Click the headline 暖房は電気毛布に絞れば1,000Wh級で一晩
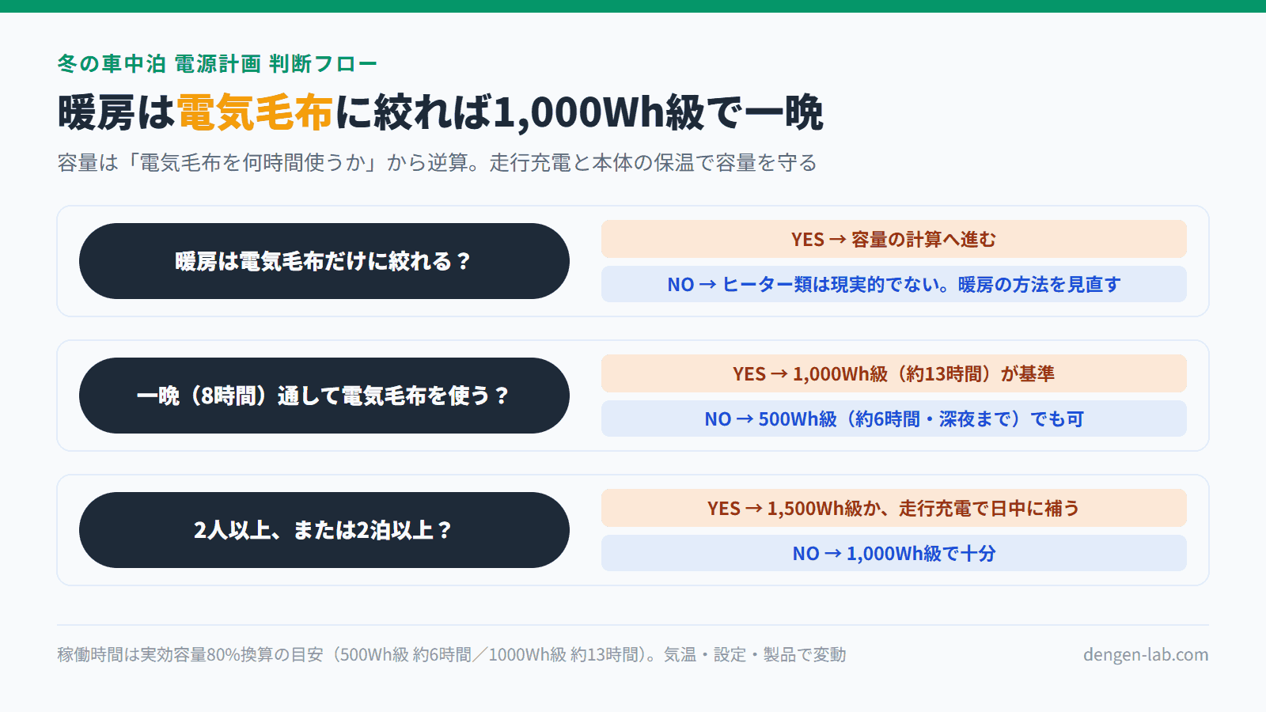The height and width of the screenshot is (712, 1266). tap(440, 112)
